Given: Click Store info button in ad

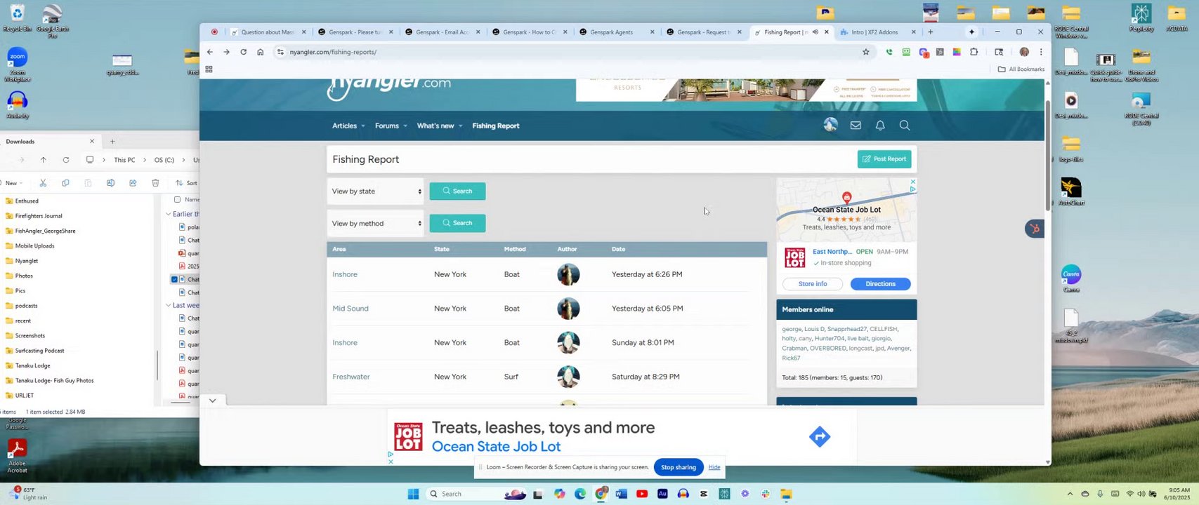Looking at the screenshot, I should click(813, 284).
